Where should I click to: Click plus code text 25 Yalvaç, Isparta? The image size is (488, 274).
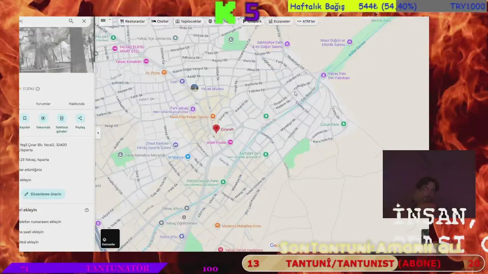tap(34, 159)
